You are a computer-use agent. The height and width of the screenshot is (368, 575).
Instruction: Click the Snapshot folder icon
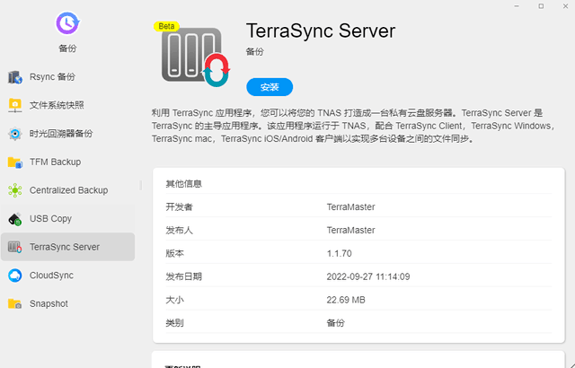coord(15,304)
